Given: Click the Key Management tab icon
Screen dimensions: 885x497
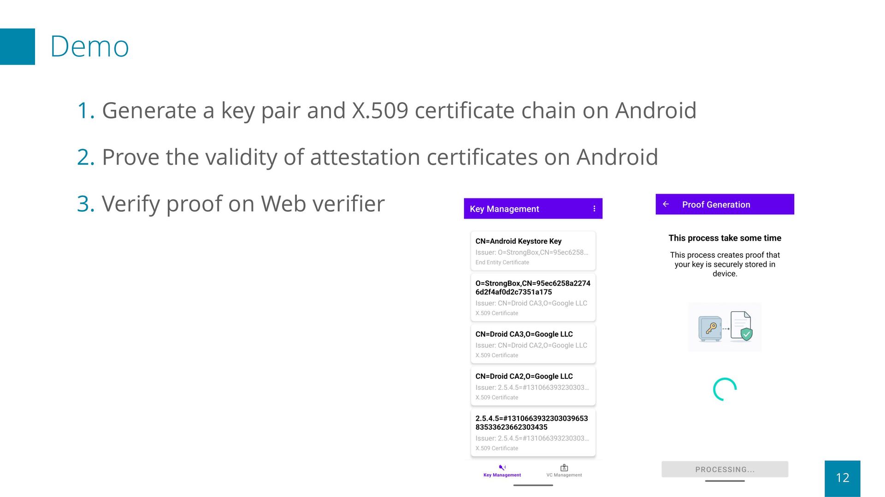Looking at the screenshot, I should 502,468.
